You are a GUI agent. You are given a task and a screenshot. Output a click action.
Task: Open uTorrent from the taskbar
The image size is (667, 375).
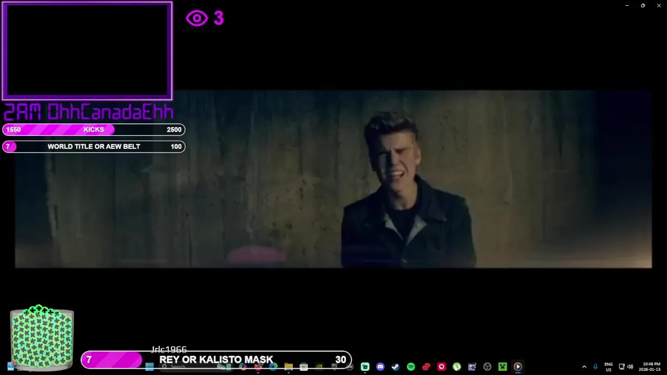click(x=456, y=367)
